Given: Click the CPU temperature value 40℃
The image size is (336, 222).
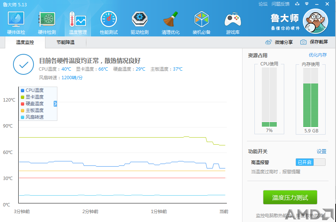Looking at the screenshot, I should (66, 69).
